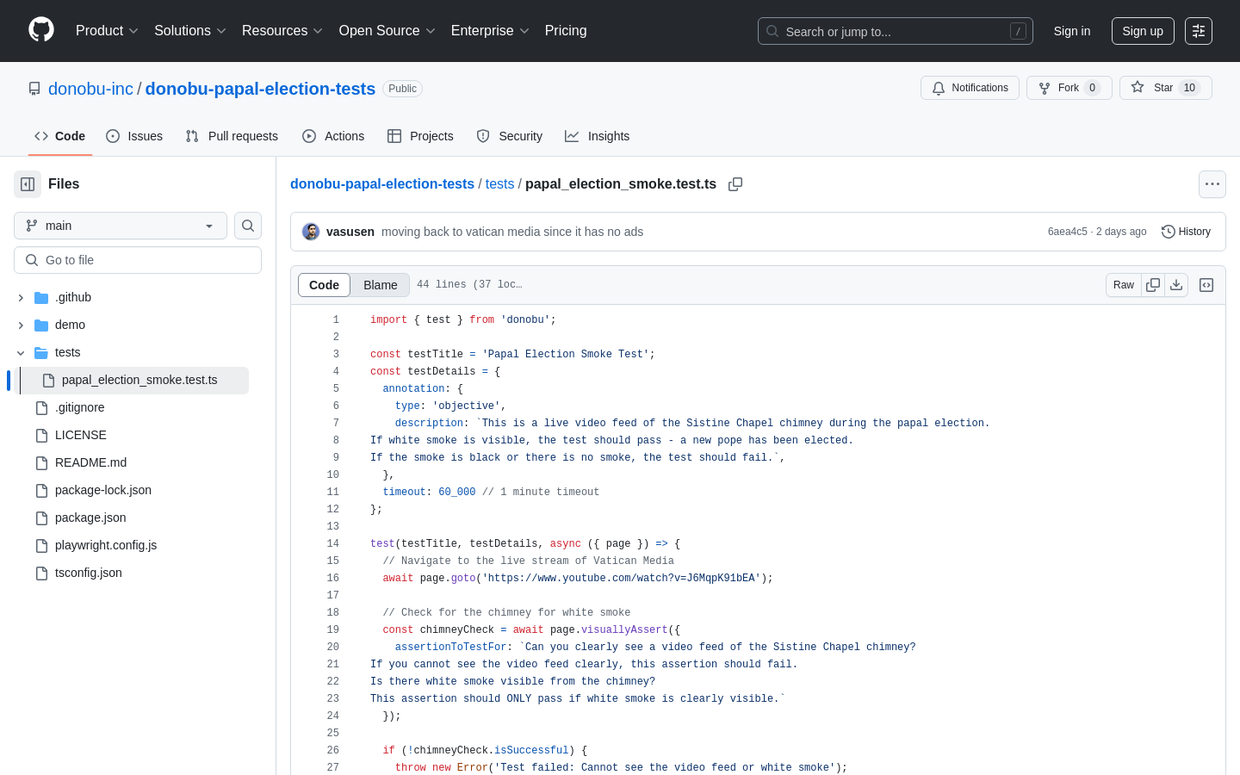Select line number 1
1240x775 pixels.
click(x=336, y=319)
